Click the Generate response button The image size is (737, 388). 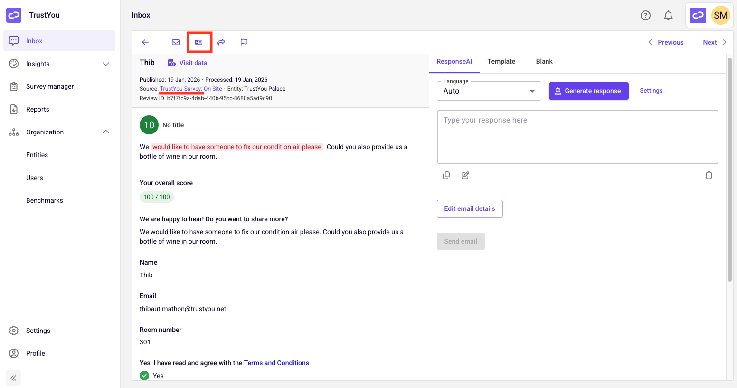pos(589,91)
